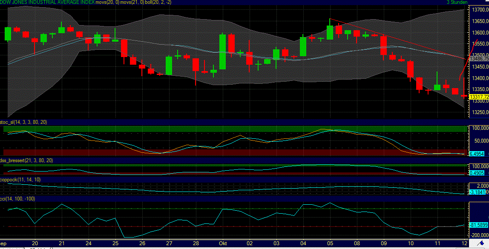Click the stochastic value tag 6,4954
This screenshot has width=489, height=249.
(477, 154)
